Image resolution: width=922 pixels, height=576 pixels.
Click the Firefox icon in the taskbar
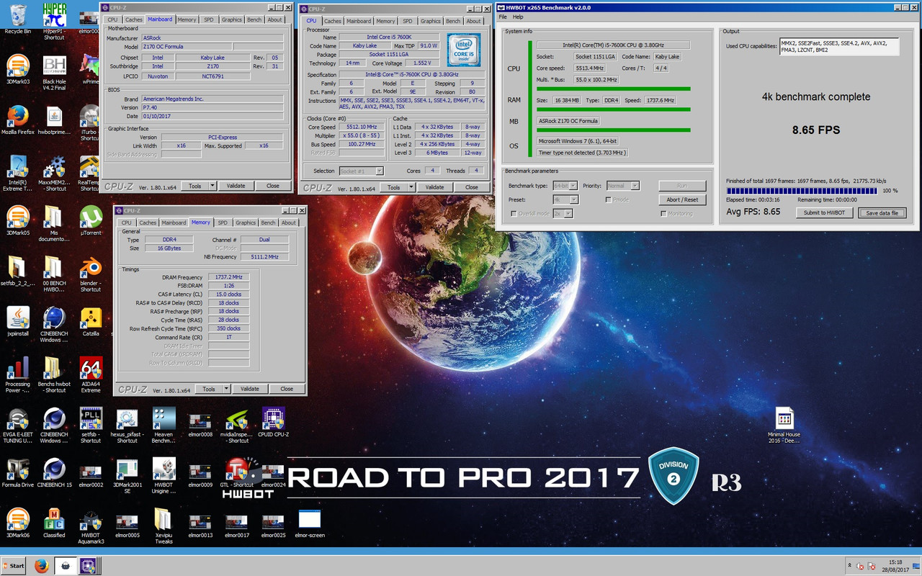(x=41, y=566)
